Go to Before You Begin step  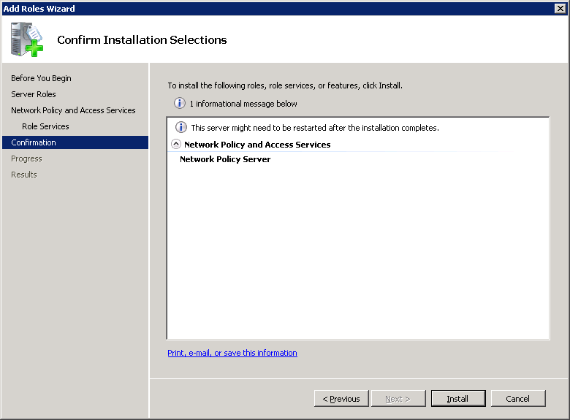[x=41, y=78]
